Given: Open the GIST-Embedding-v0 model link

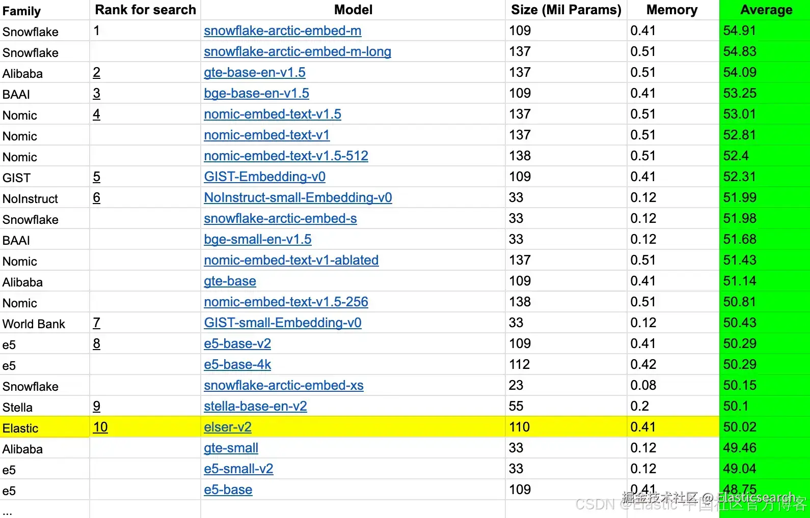Looking at the screenshot, I should [x=264, y=177].
